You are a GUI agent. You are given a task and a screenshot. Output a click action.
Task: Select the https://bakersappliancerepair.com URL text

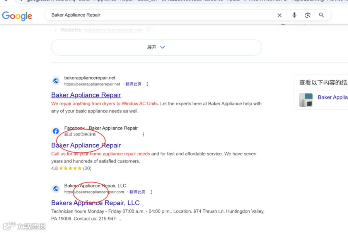click(x=94, y=192)
